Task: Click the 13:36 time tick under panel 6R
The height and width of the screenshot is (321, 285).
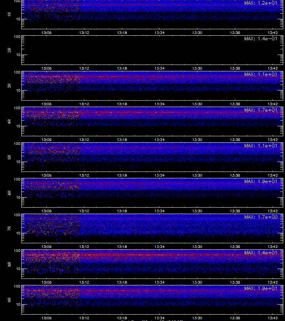Action: [x=235, y=211]
